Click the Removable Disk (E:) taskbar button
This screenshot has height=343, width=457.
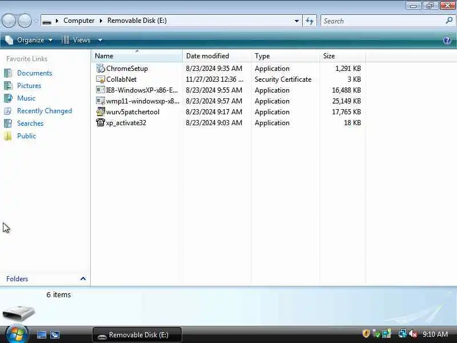[x=137, y=335]
